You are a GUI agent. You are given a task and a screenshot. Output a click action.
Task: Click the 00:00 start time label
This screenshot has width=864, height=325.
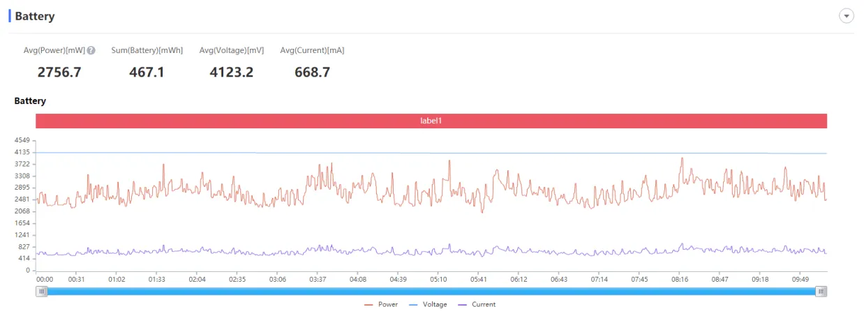point(44,279)
